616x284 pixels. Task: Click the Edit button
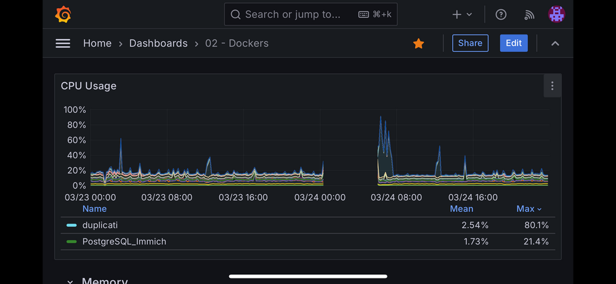pyautogui.click(x=514, y=43)
